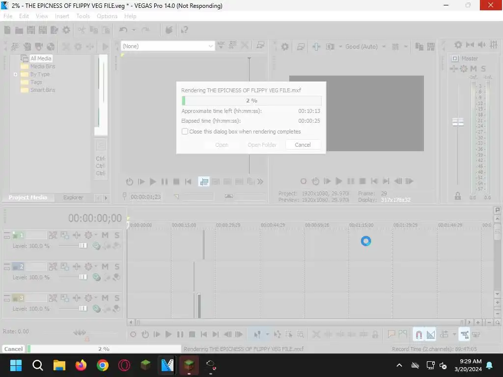Open Firefox from the taskbar
503x377 pixels.
81,365
